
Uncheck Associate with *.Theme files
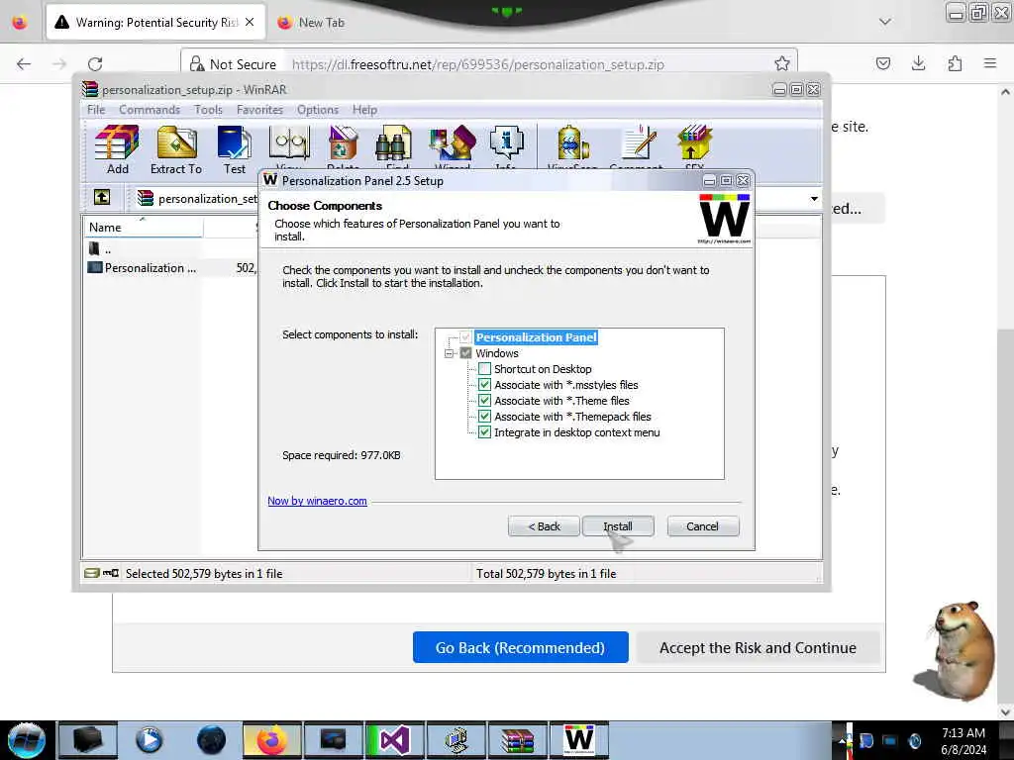pos(484,401)
